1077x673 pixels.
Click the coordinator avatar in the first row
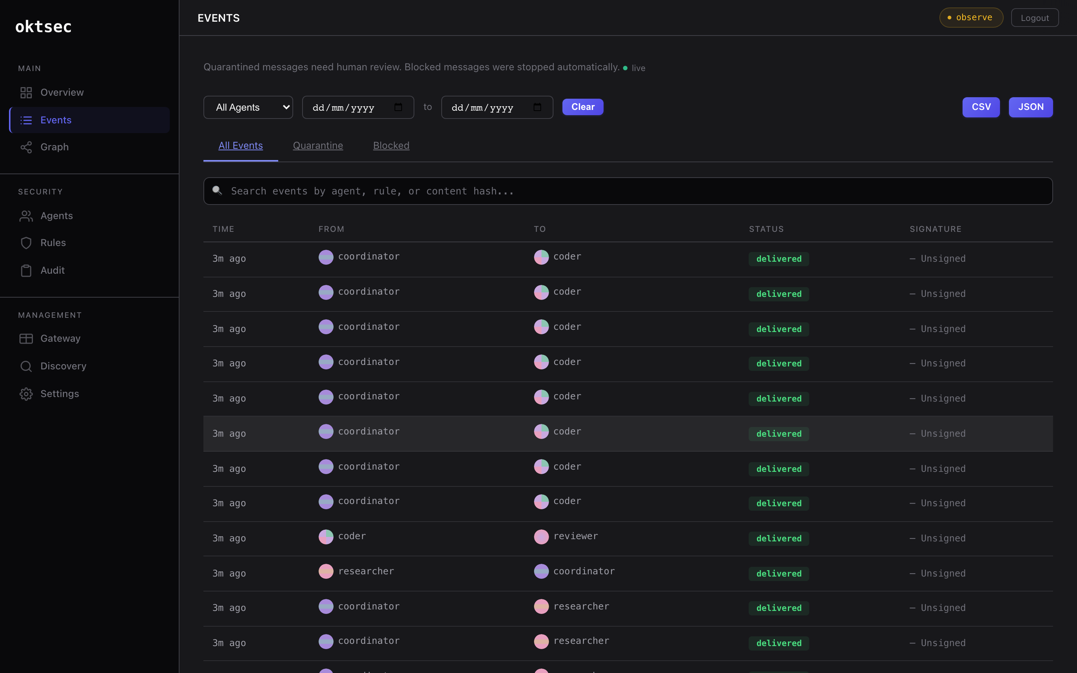[326, 257]
